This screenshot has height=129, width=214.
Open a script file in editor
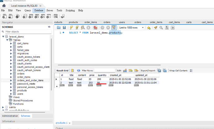pyautogui.click(x=59, y=28)
